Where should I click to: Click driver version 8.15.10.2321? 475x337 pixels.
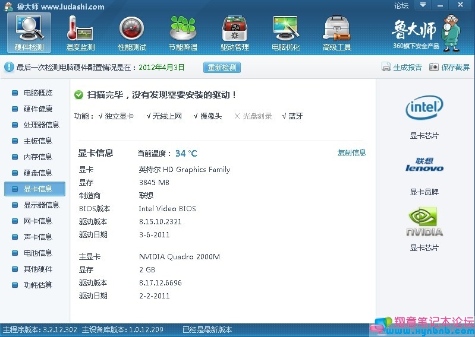pyautogui.click(x=161, y=221)
